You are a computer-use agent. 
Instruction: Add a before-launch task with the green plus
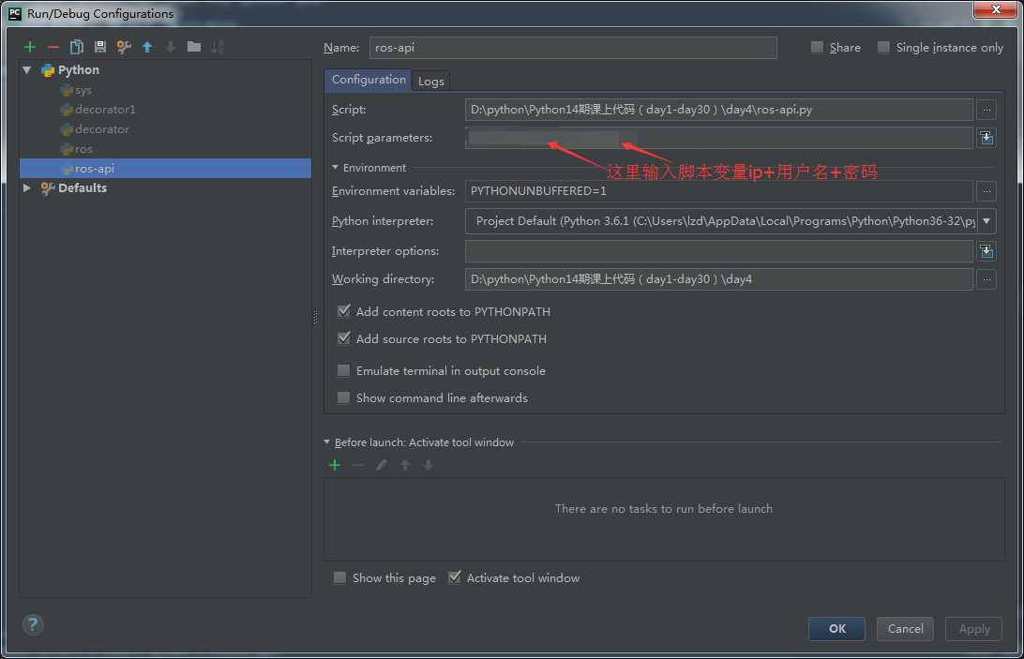point(335,465)
